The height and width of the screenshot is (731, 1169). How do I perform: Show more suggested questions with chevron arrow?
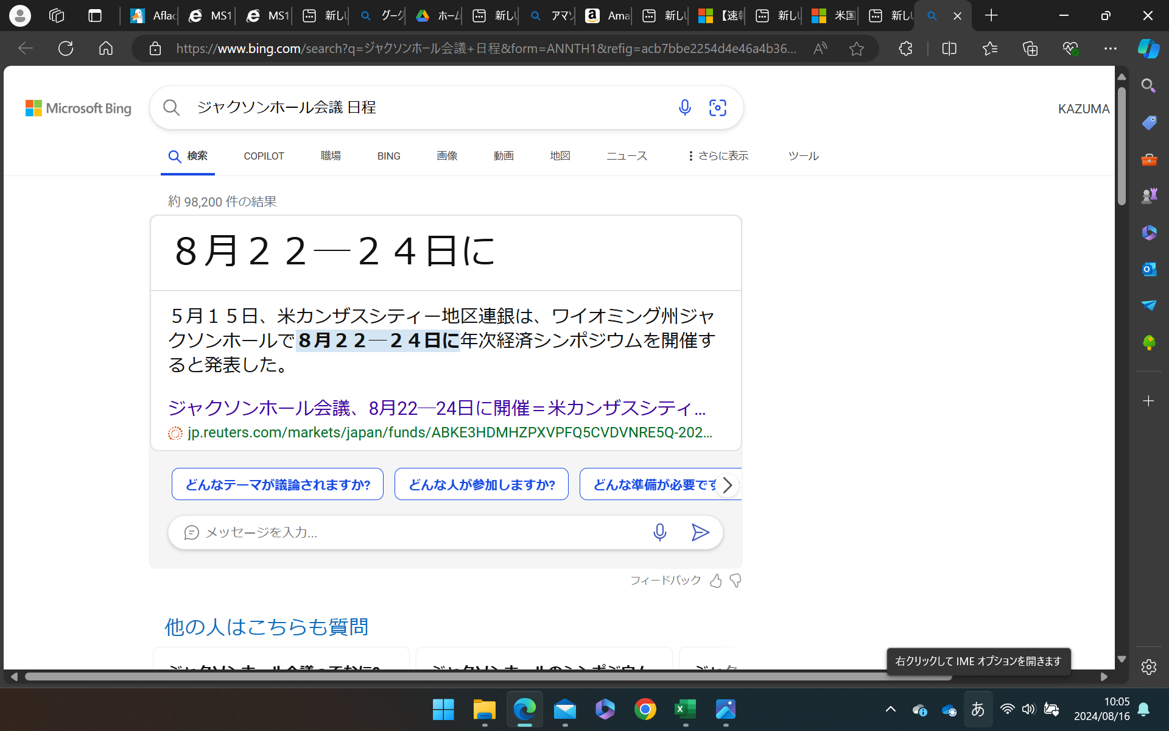coord(727,485)
